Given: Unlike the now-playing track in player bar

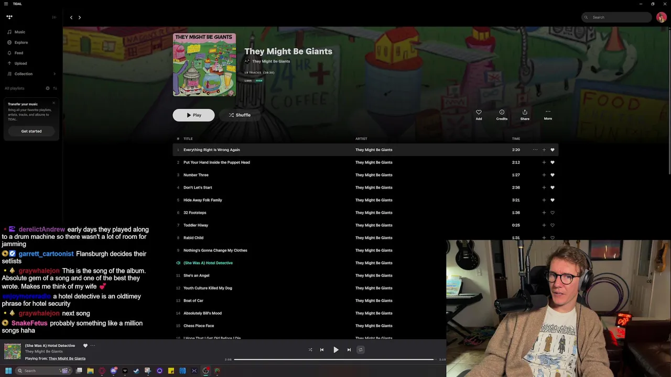Looking at the screenshot, I should pos(85,346).
